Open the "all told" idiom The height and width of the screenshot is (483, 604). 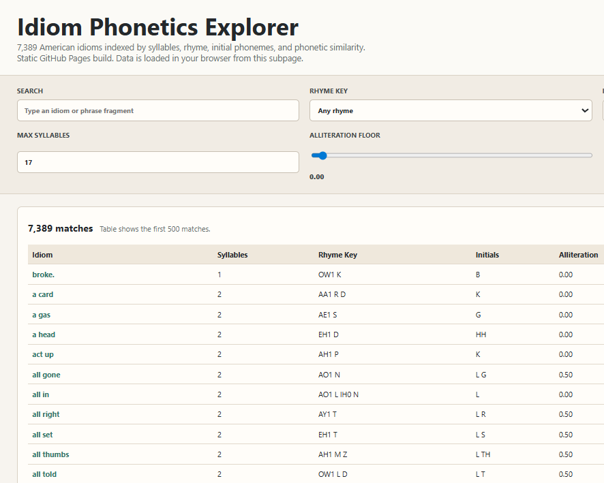(x=44, y=474)
